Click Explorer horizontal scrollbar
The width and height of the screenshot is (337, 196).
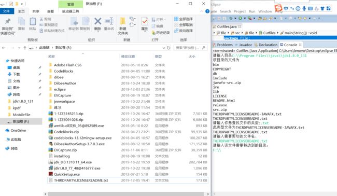click(x=126, y=194)
